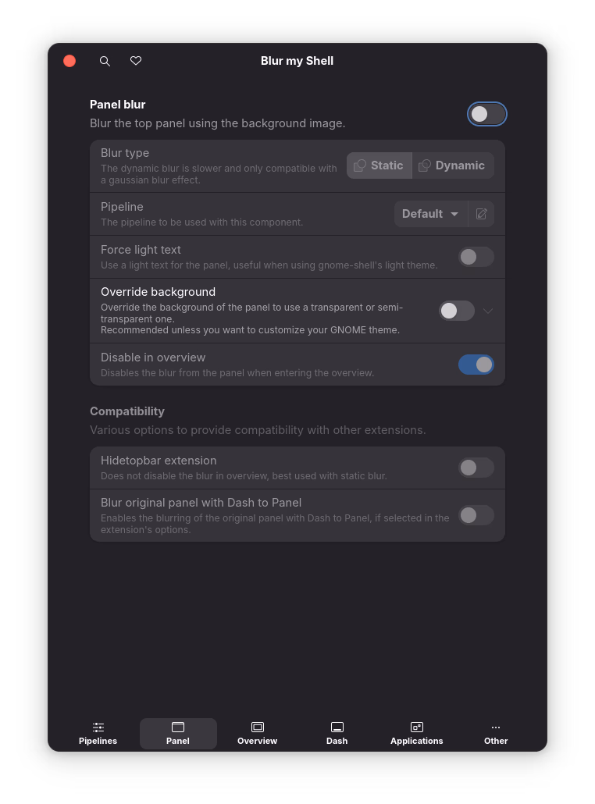
Task: Open the Applications tab icon
Action: [x=416, y=727]
